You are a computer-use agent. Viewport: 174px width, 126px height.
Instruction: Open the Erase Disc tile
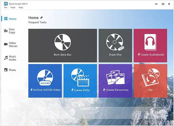(x=115, y=45)
